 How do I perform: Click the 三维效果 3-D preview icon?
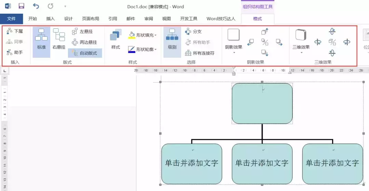301,35
